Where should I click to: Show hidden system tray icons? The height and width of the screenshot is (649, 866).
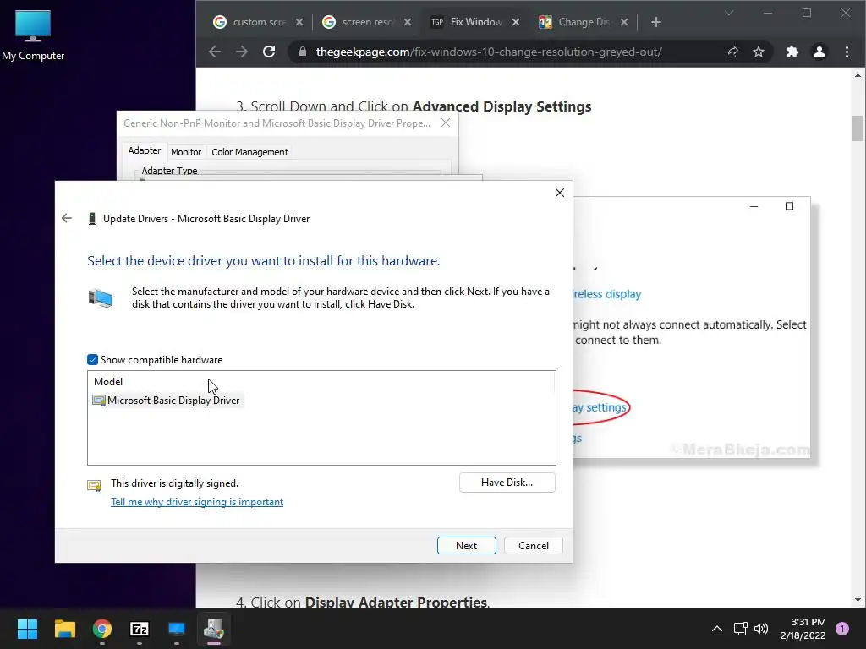pos(716,629)
